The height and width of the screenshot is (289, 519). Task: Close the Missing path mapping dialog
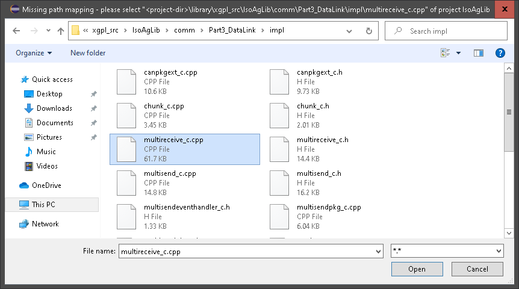pyautogui.click(x=505, y=9)
